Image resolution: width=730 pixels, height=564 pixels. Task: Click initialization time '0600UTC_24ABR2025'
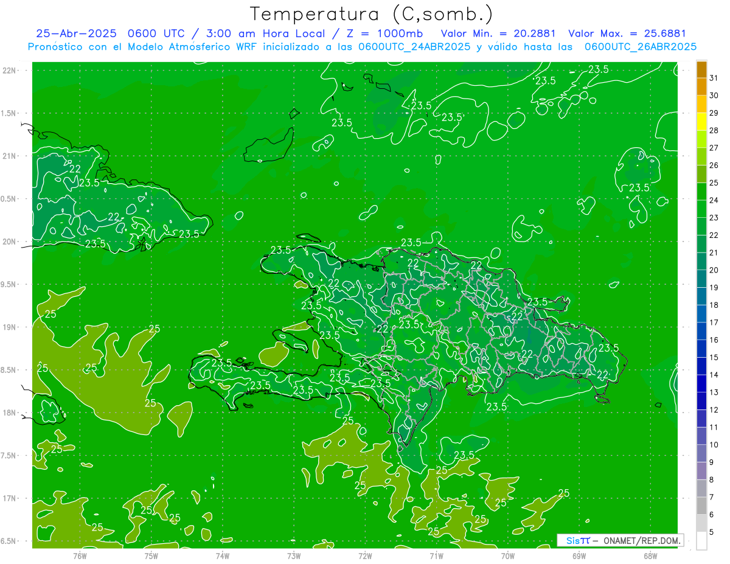[x=414, y=47]
